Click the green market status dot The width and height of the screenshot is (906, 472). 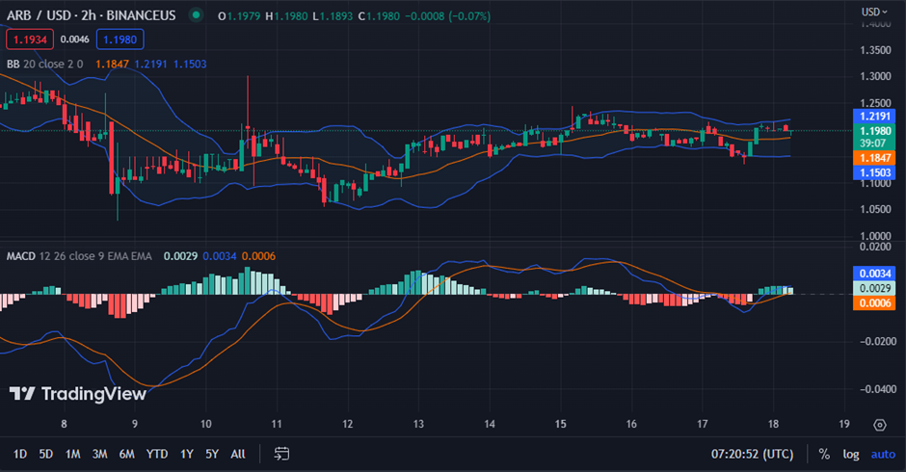pyautogui.click(x=197, y=15)
